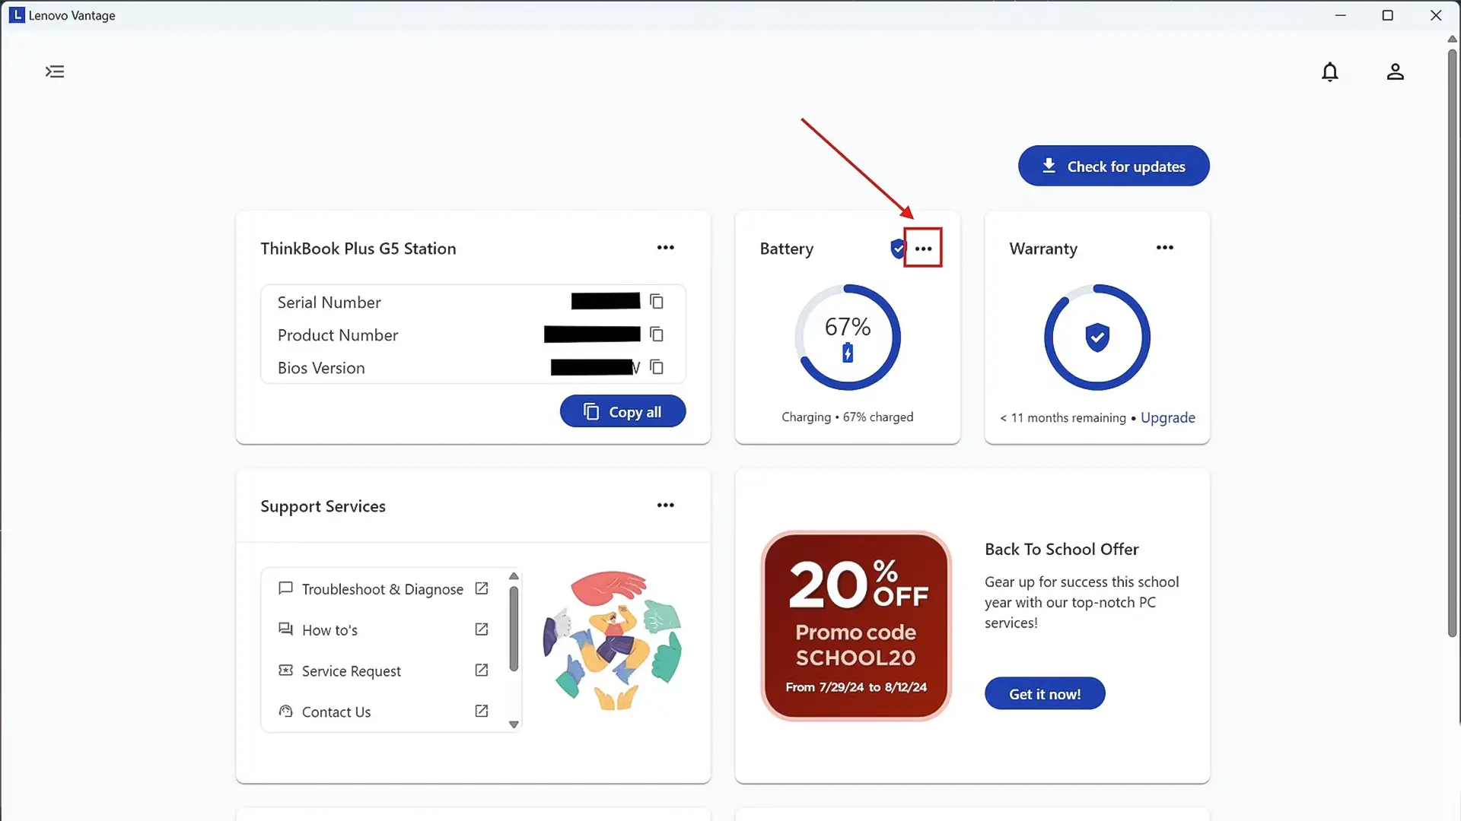Maximize the Lenovo Vantage window
1461x821 pixels.
[1387, 15]
